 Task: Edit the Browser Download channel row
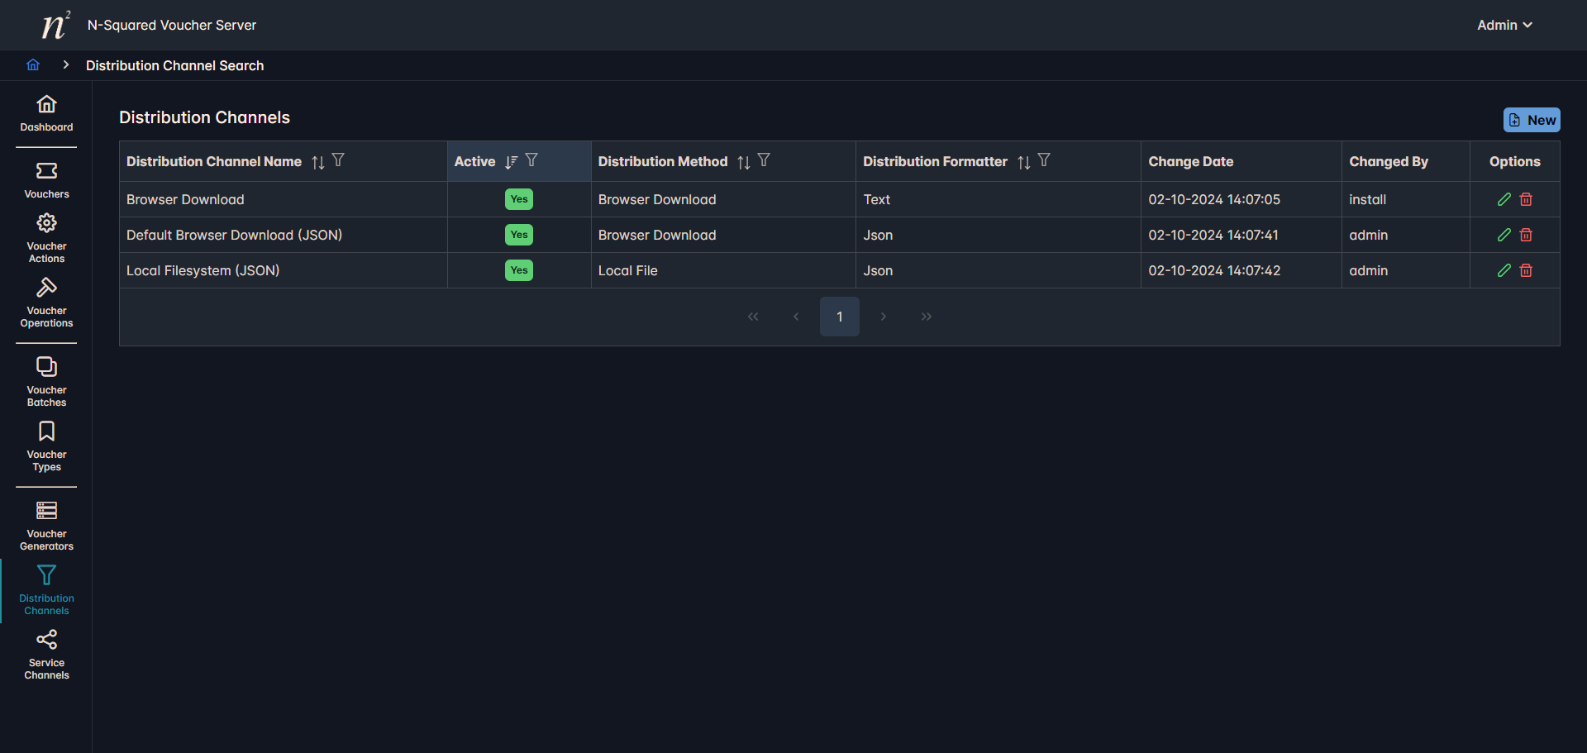[1504, 199]
